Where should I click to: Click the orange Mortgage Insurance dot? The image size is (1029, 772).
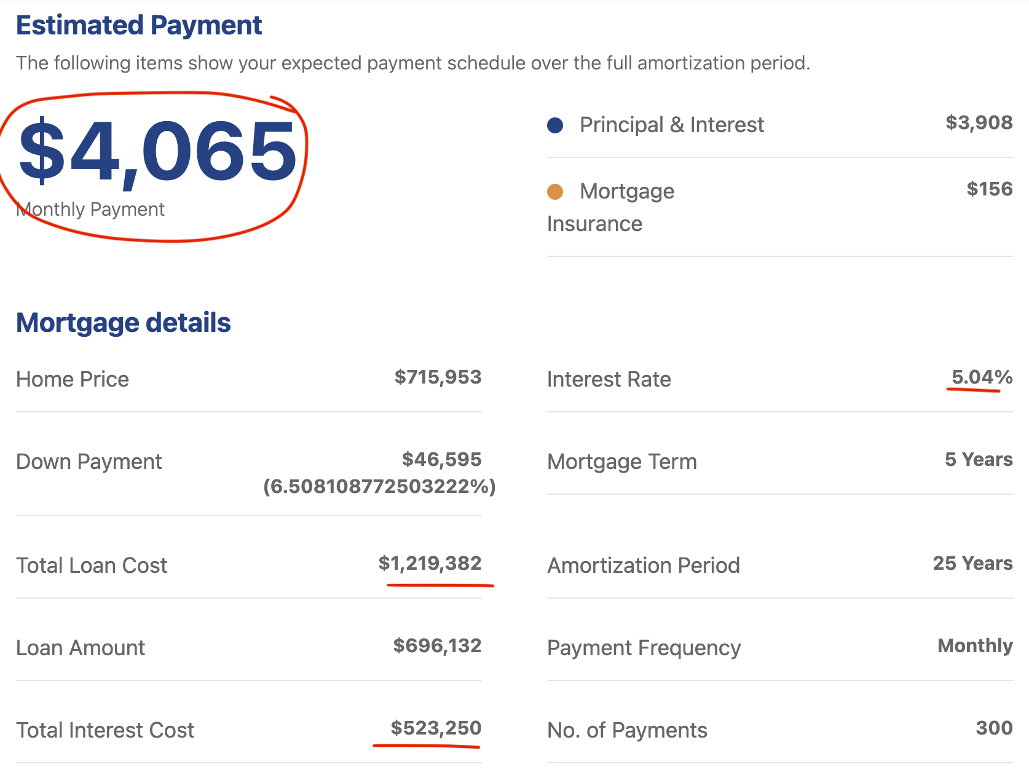pos(555,192)
